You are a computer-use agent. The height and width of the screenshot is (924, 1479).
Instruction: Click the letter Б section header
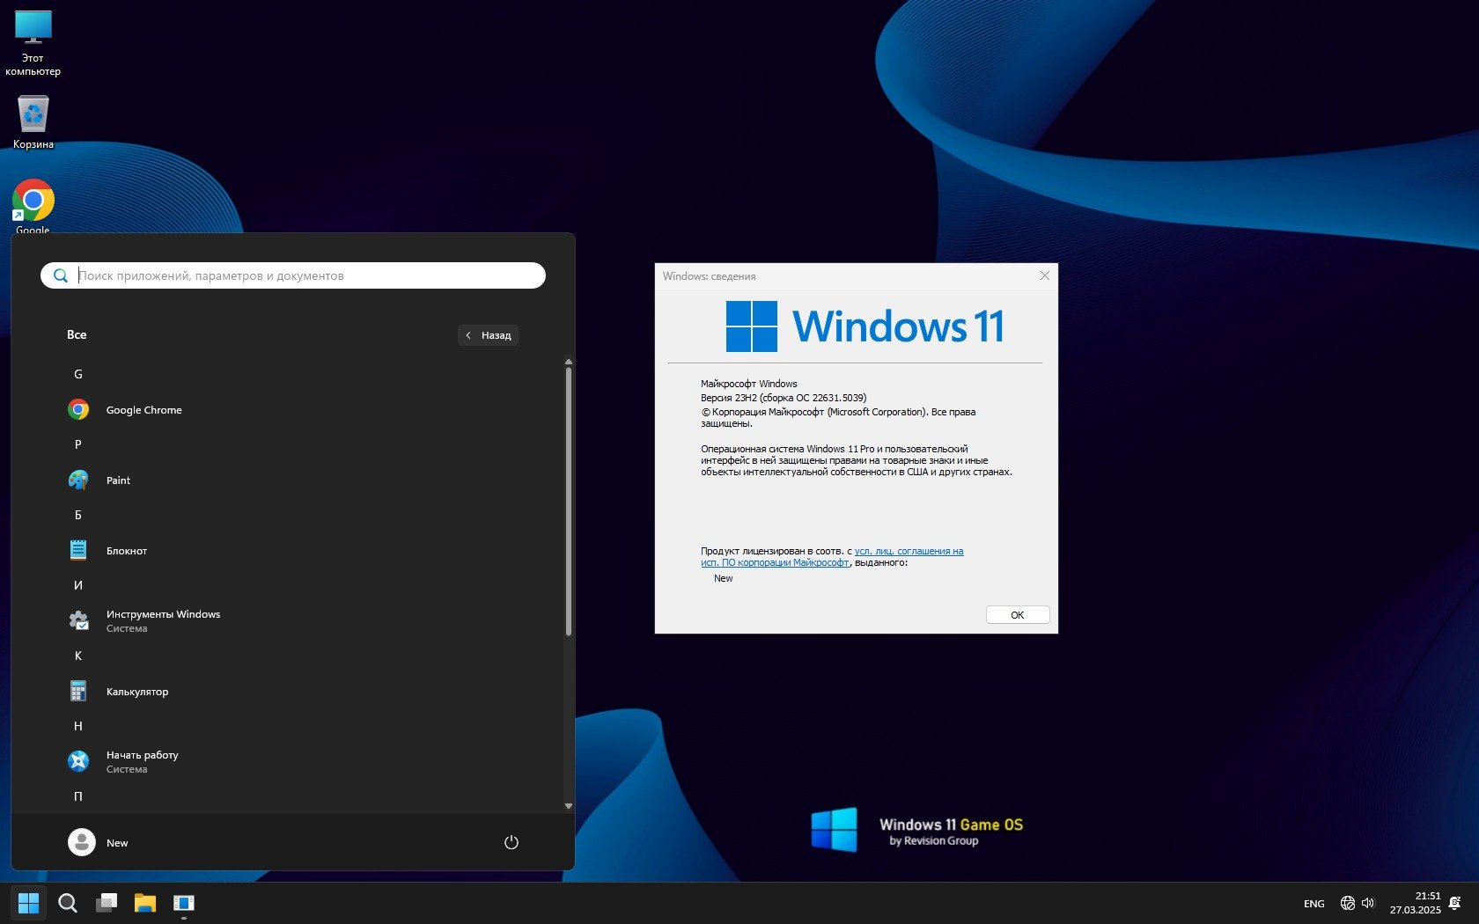78,515
